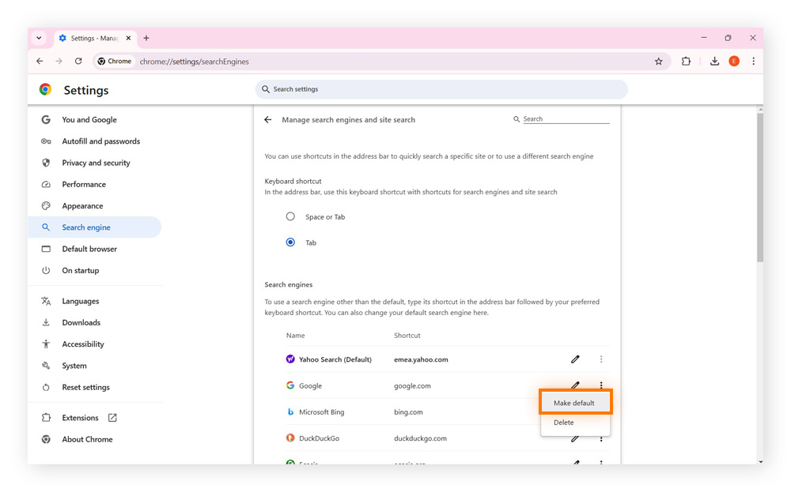Click the pencil to edit Google
This screenshot has width=791, height=492.
pyautogui.click(x=575, y=385)
